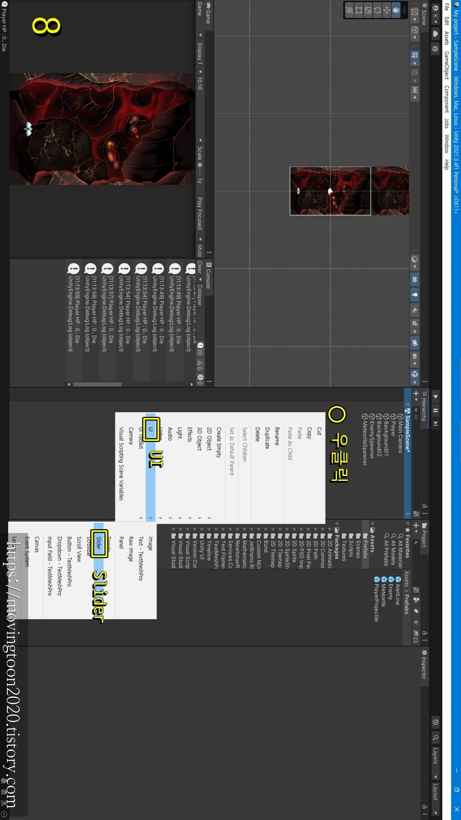Choose Slider in the UI submenu
This screenshot has height=820, width=461.
pyautogui.click(x=99, y=570)
